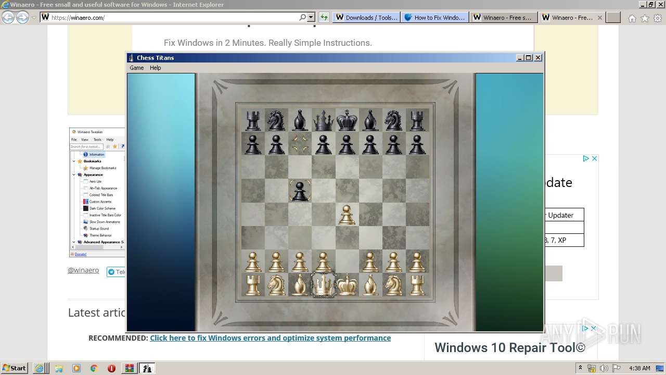Image resolution: width=666 pixels, height=375 pixels.
Task: Click the network tray icon
Action: pyautogui.click(x=592, y=368)
